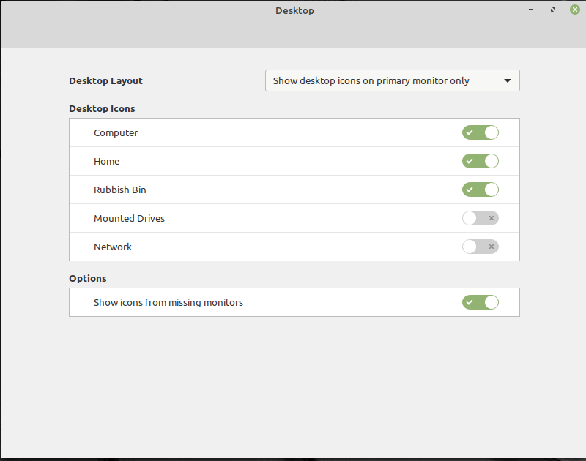Enable the Mounted Drives switch
The image size is (586, 461).
tap(480, 218)
